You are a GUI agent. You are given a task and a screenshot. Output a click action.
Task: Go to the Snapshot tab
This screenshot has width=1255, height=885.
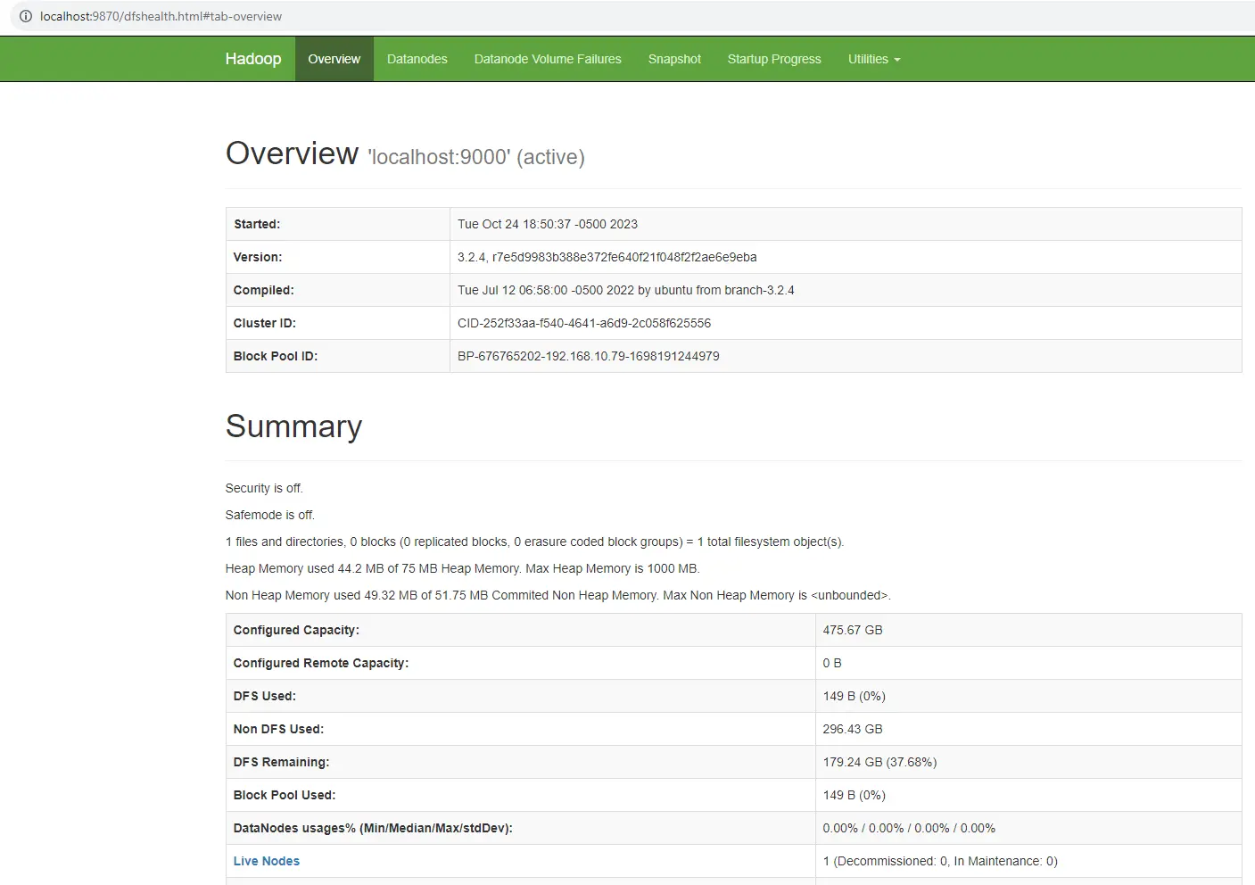[674, 59]
